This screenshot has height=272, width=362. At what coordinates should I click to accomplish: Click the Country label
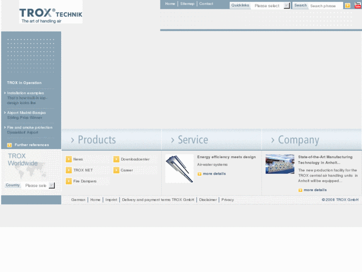13,185
